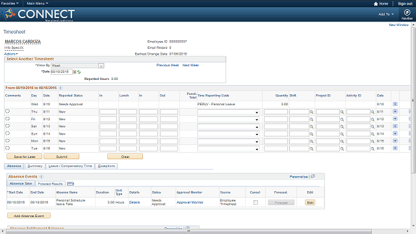
Task: Click the Date input field
Action: (x=62, y=72)
